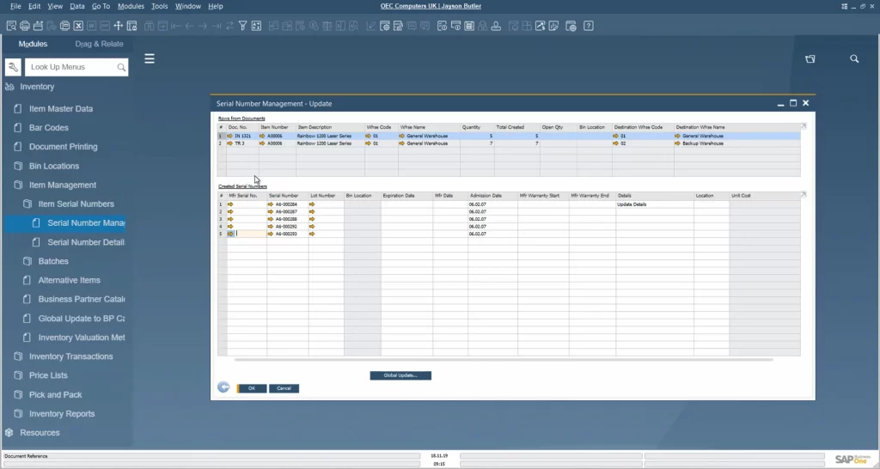The height and width of the screenshot is (469, 880).
Task: Click the search magnifier in top right
Action: tap(854, 59)
